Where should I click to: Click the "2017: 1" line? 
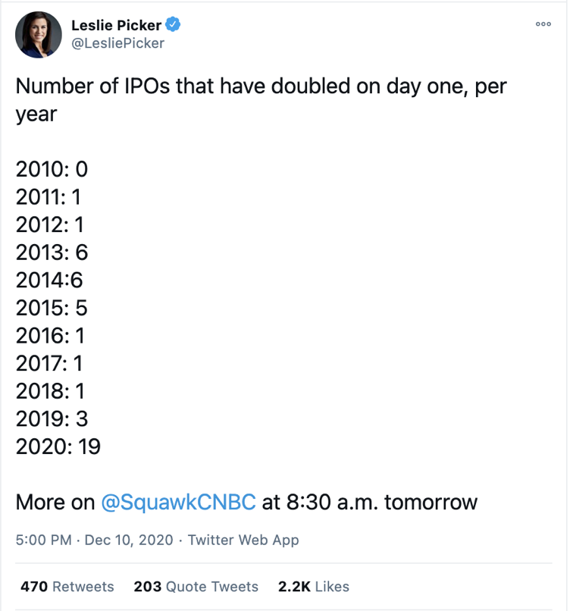(49, 363)
